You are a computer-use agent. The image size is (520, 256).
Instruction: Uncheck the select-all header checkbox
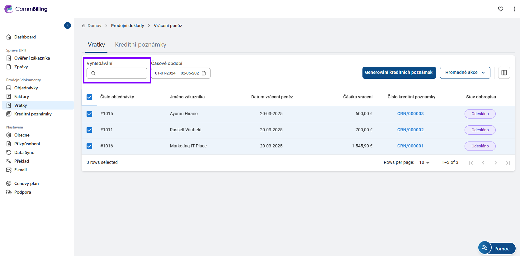[x=89, y=97]
